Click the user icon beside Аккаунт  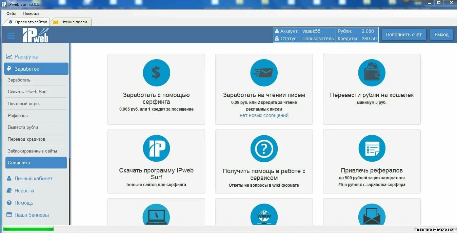pyautogui.click(x=277, y=31)
